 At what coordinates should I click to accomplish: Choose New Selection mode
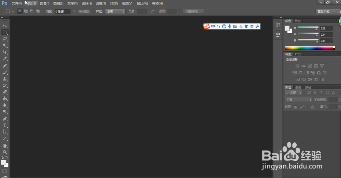[x=20, y=11]
